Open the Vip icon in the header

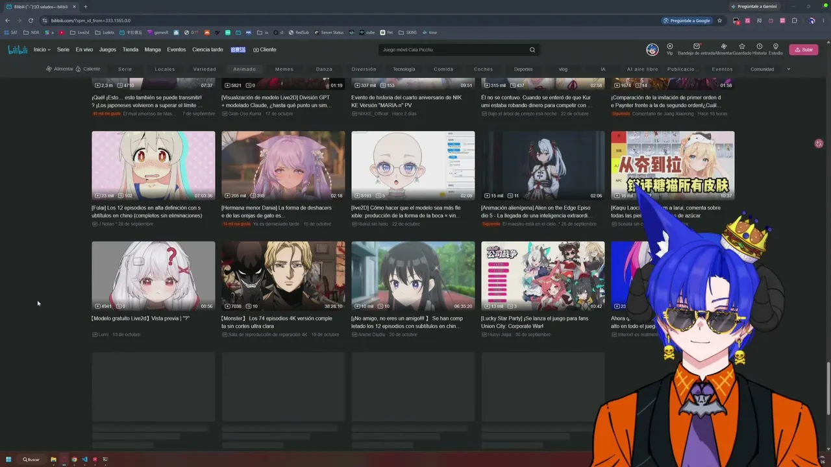(670, 47)
